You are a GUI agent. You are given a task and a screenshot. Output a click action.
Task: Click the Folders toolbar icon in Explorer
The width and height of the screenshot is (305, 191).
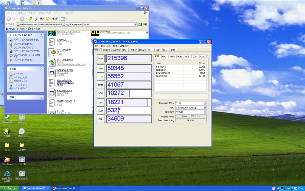click(49, 19)
